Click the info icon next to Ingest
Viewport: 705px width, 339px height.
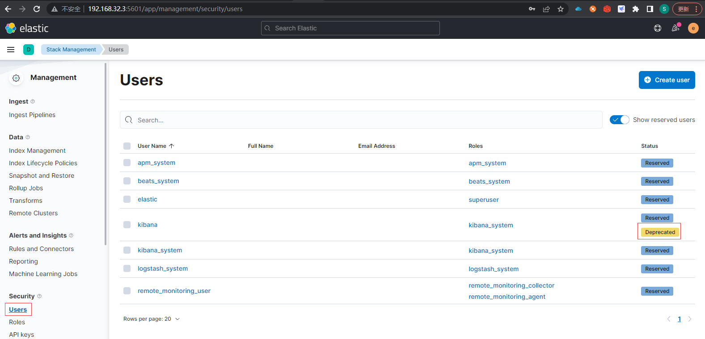pos(33,101)
